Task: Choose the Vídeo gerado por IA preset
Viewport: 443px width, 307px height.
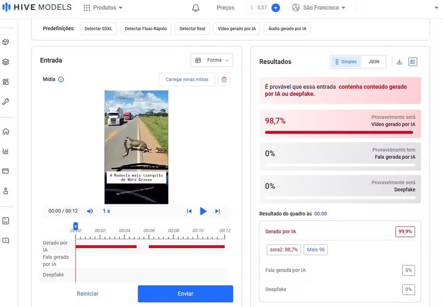Action: pos(237,28)
